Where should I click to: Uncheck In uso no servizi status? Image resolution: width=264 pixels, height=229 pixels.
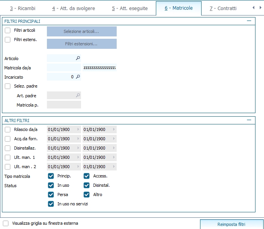(x=51, y=204)
